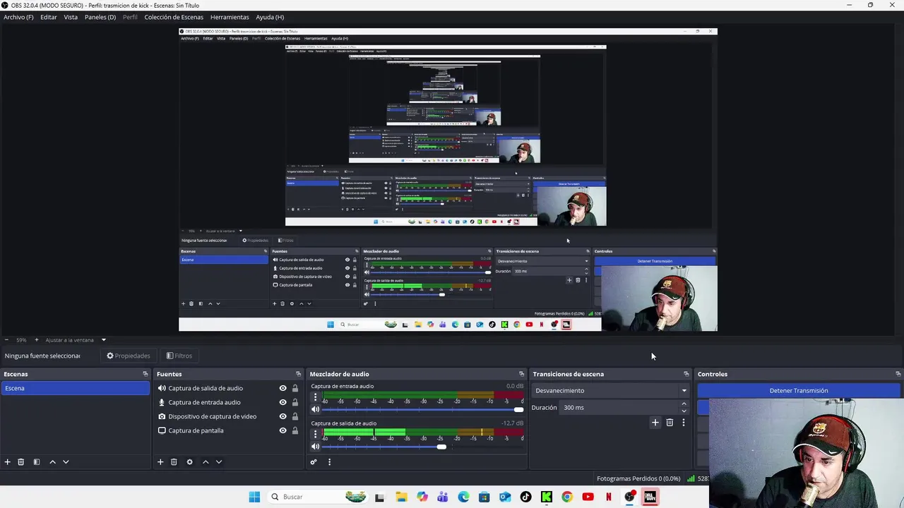Add a new scene with the plus icon
Image resolution: width=904 pixels, height=508 pixels.
point(8,462)
